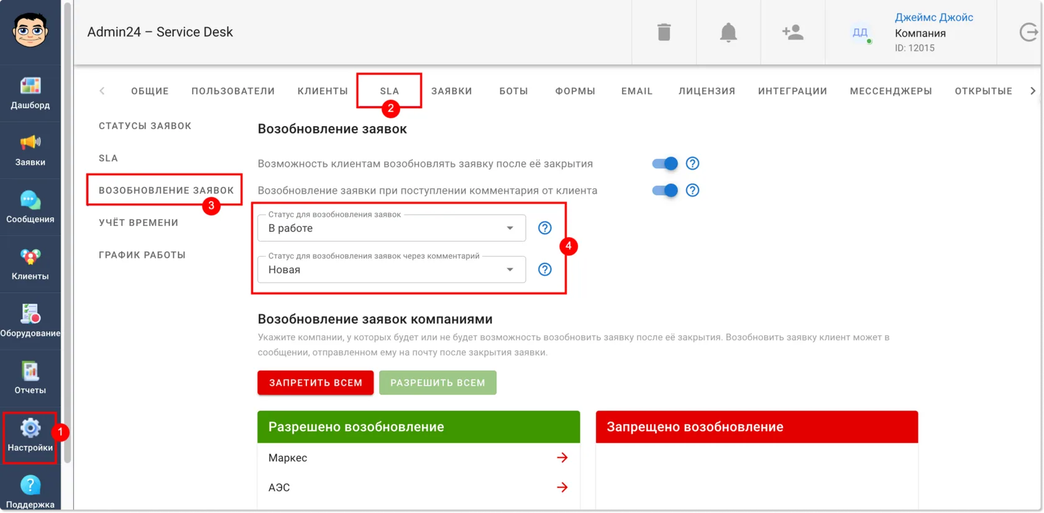
Task: Switch to the ИНТЕГРАЦИИ tab
Action: click(x=792, y=91)
